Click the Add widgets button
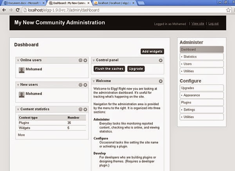The image size is (235, 171). 152,51
